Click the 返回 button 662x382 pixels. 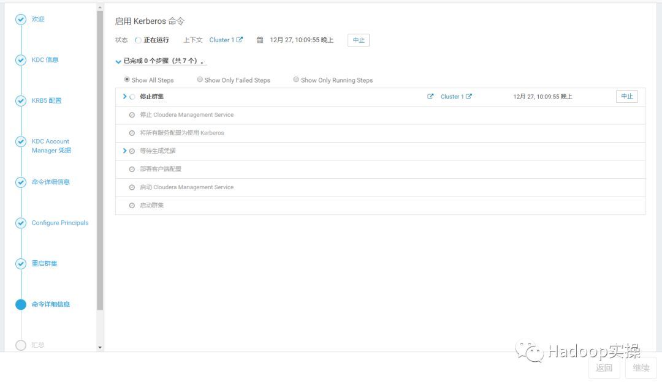tap(604, 368)
